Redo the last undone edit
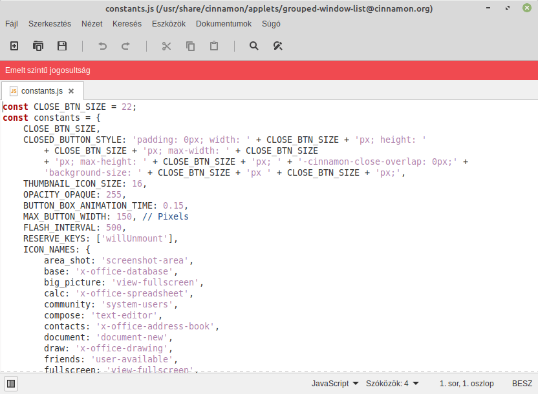Viewport: 538px width, 394px height. click(x=126, y=46)
